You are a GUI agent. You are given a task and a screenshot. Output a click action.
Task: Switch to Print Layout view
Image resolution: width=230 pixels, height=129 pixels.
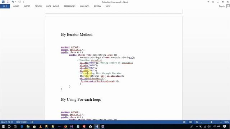click(190, 122)
